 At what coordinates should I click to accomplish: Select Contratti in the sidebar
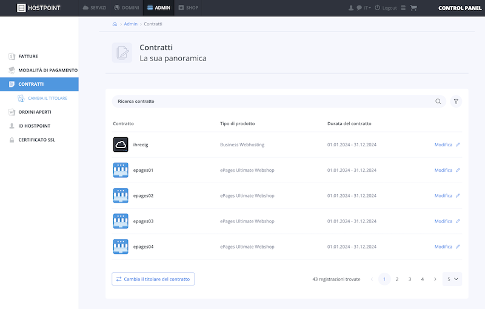(39, 84)
